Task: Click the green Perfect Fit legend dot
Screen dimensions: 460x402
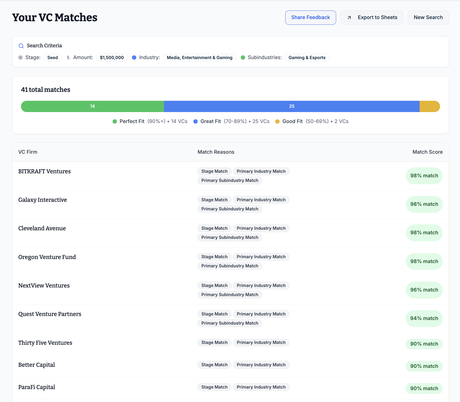Action: (x=115, y=121)
